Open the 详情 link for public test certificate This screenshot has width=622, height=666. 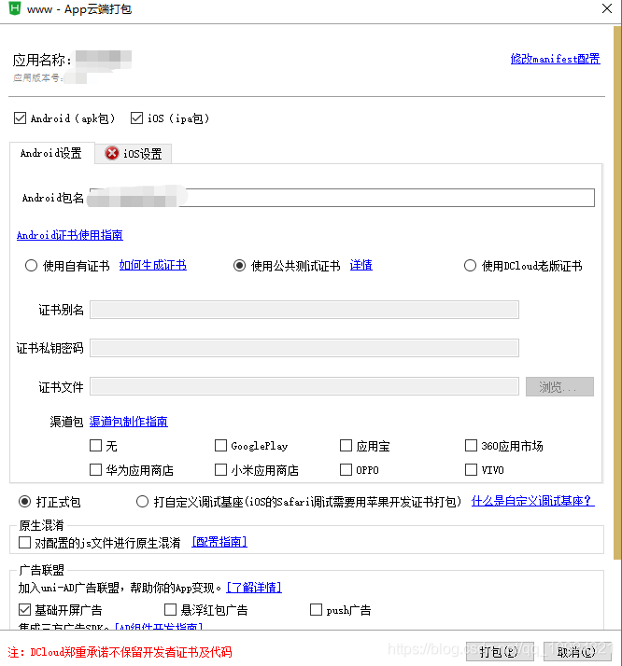(x=360, y=265)
